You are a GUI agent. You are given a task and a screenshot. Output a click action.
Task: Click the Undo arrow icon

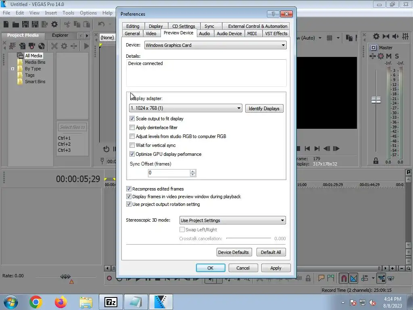[x=101, y=24]
